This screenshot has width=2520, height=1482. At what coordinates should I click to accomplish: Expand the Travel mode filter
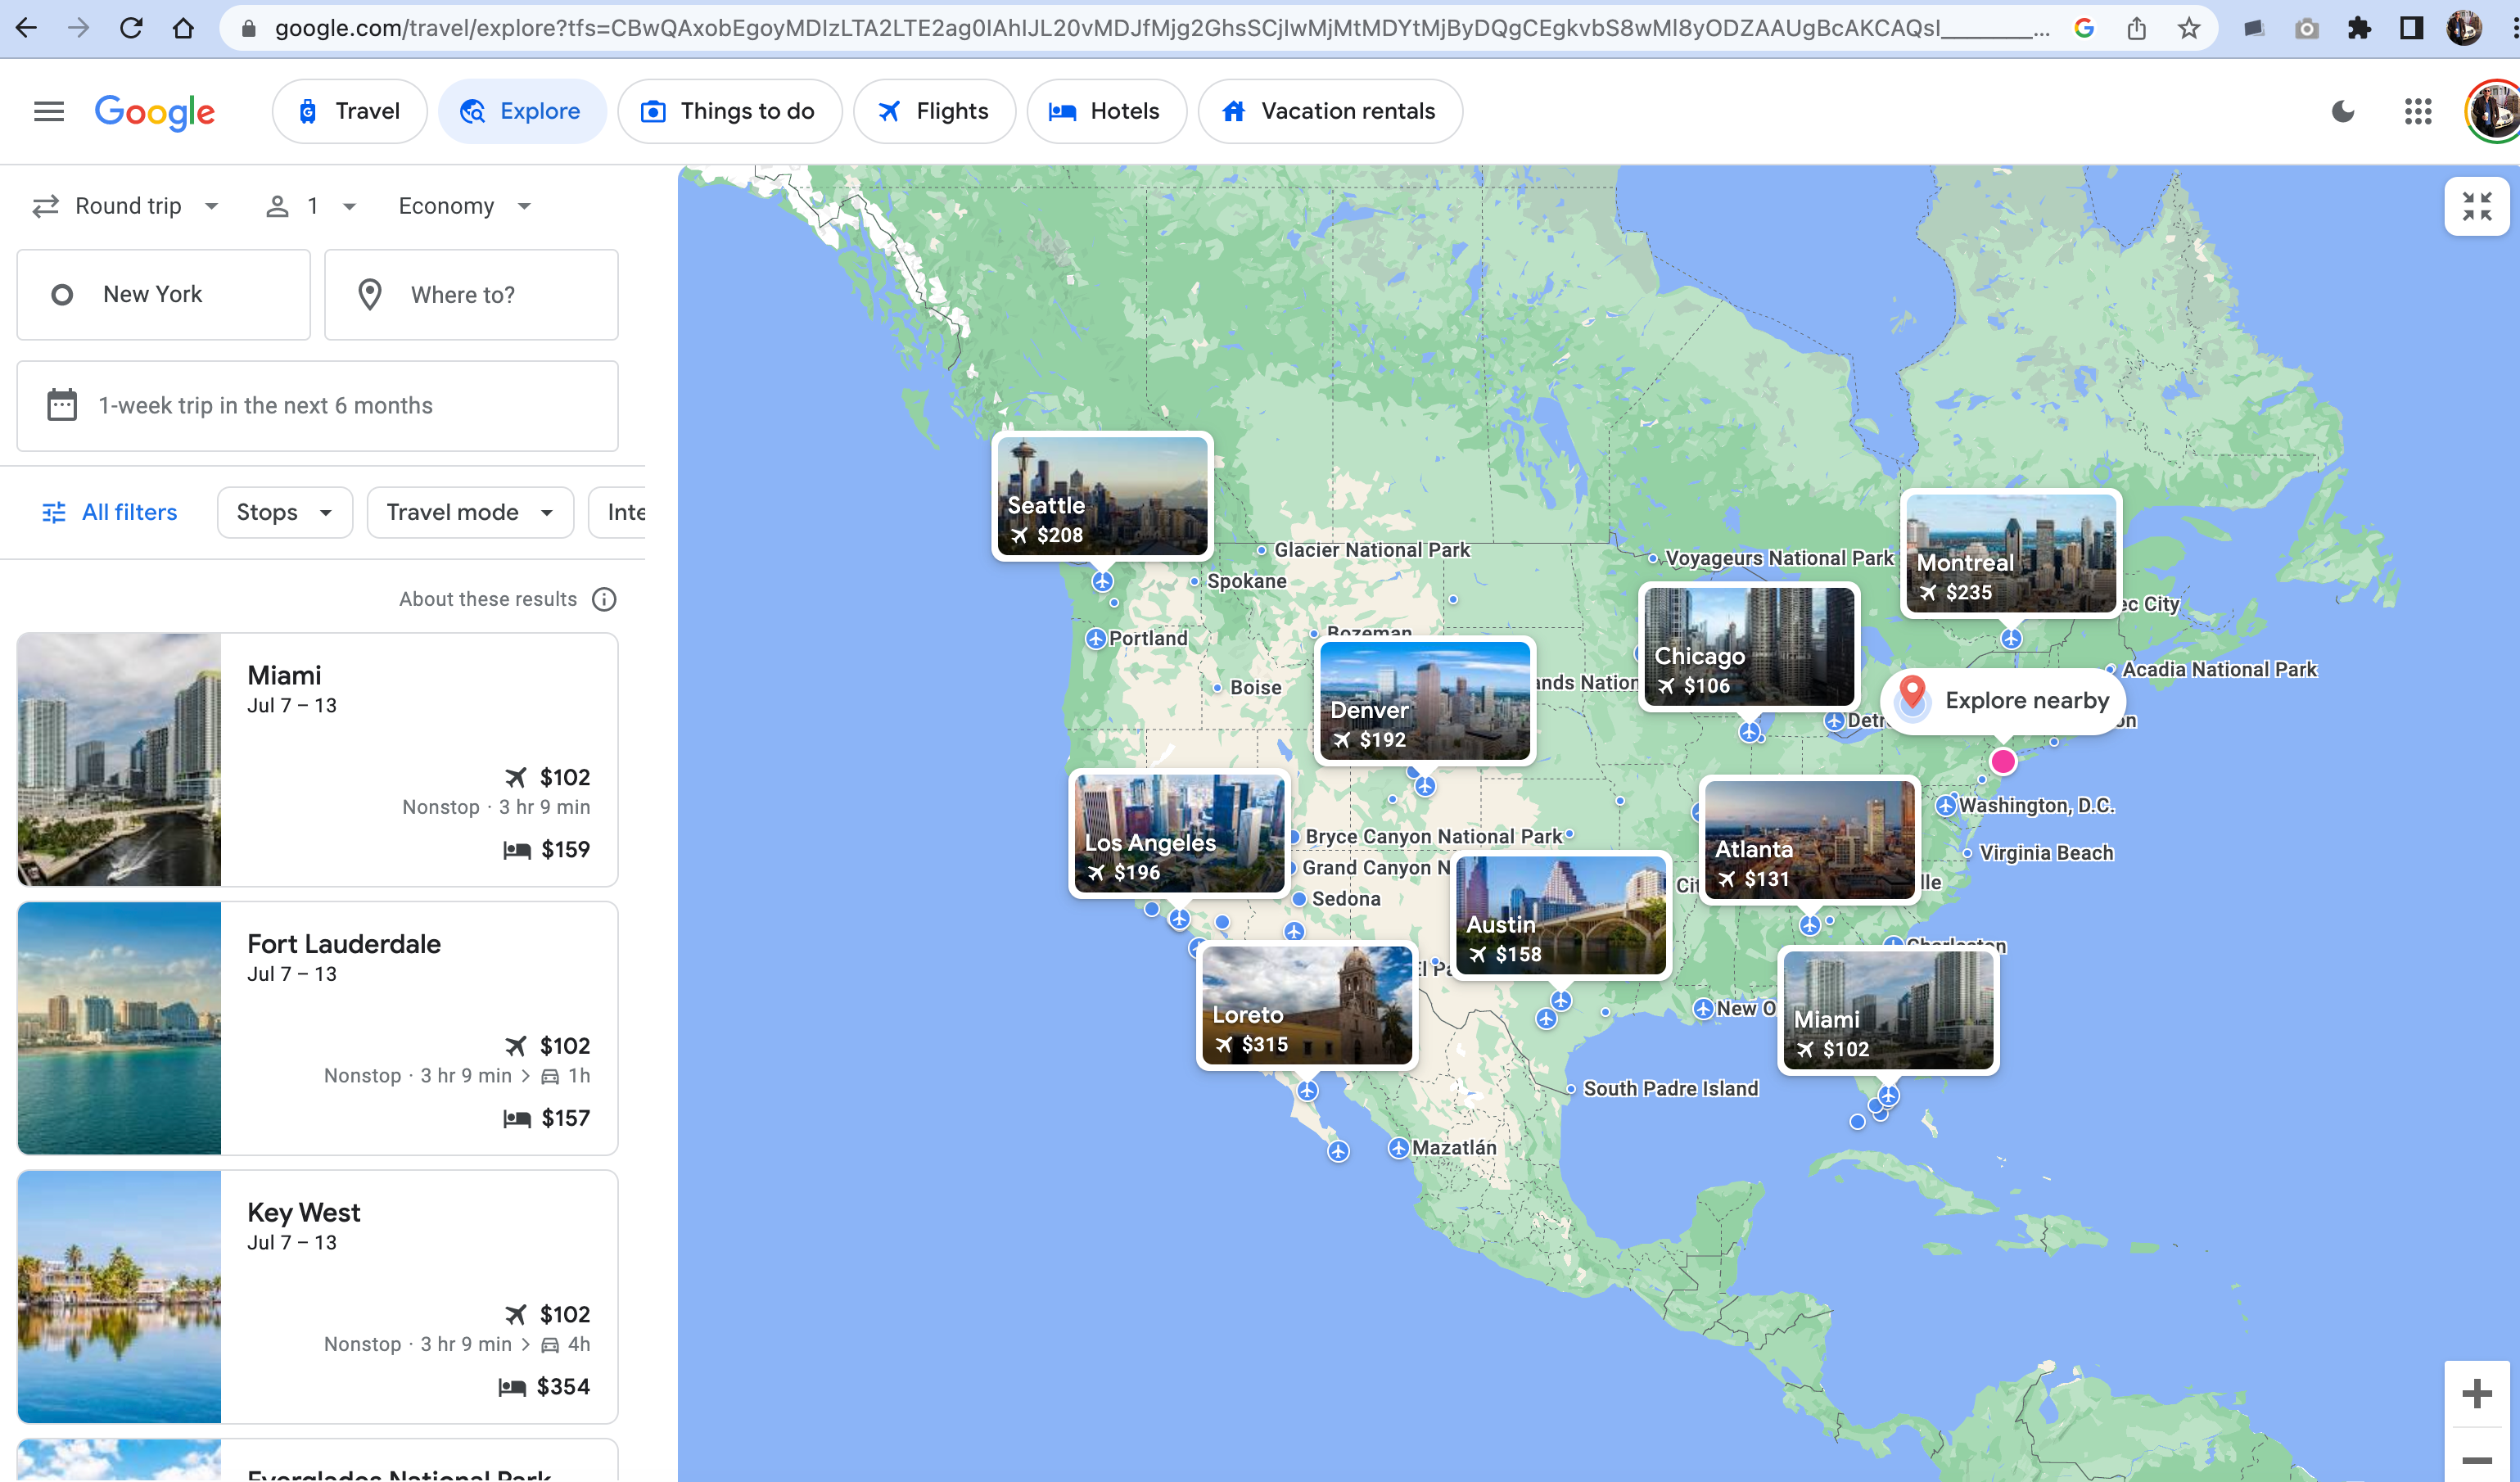coord(466,512)
